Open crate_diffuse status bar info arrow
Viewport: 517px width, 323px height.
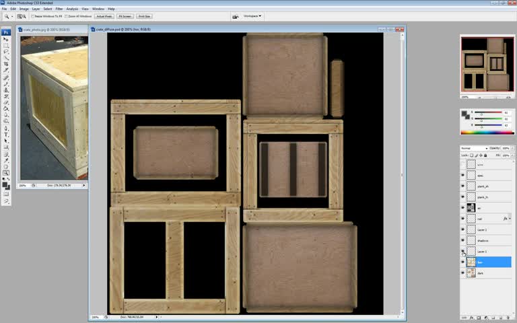157,317
